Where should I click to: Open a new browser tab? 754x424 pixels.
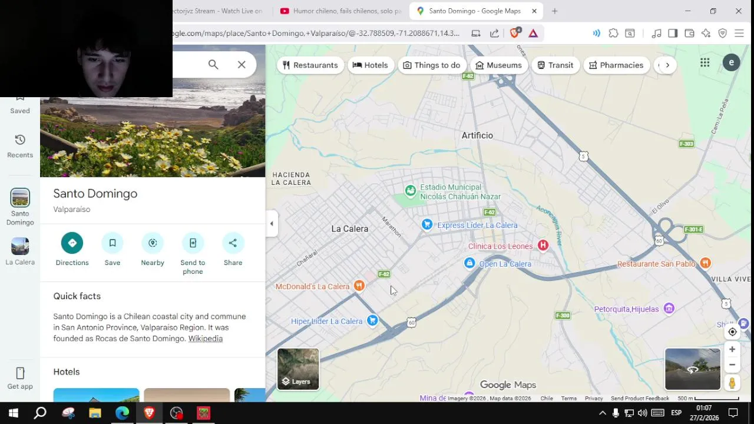(x=554, y=11)
